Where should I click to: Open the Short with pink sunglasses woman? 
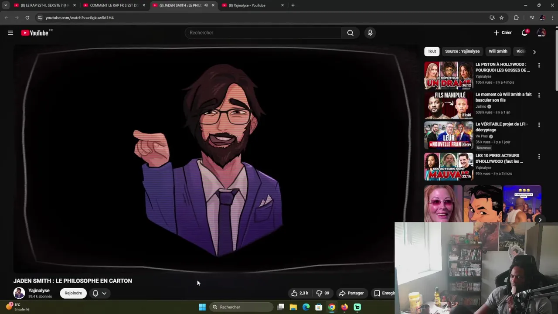pyautogui.click(x=443, y=204)
